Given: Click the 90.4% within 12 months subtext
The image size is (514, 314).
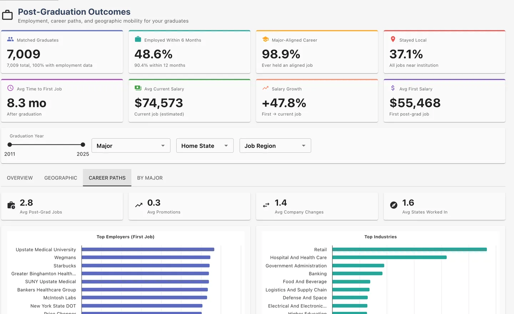Looking at the screenshot, I should 160,65.
